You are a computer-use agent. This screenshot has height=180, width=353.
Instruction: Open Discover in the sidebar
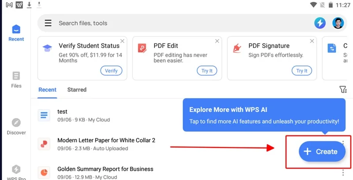[16, 127]
